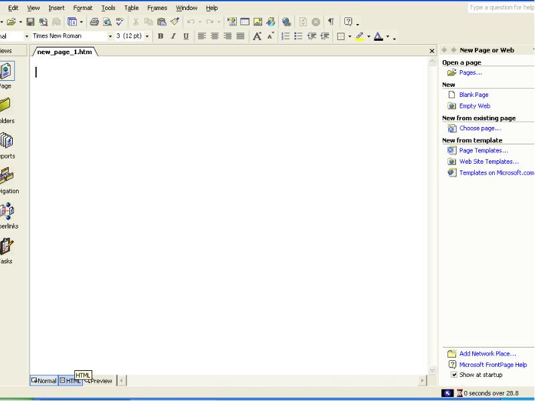Open Web Site Templates link
Image resolution: width=535 pixels, height=401 pixels.
tap(488, 162)
